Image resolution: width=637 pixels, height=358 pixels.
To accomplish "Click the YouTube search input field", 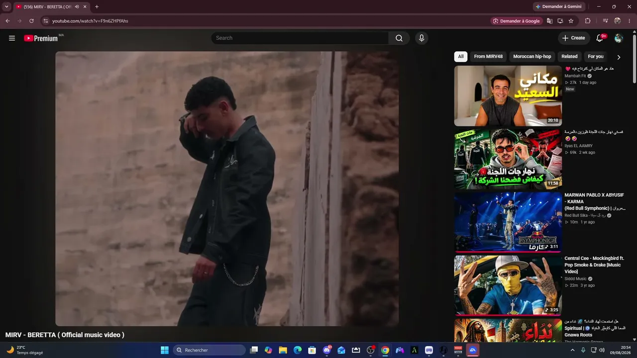I will click(x=300, y=38).
